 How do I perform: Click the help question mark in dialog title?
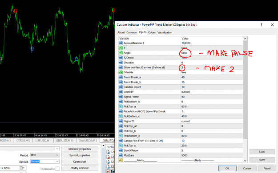click(261, 25)
